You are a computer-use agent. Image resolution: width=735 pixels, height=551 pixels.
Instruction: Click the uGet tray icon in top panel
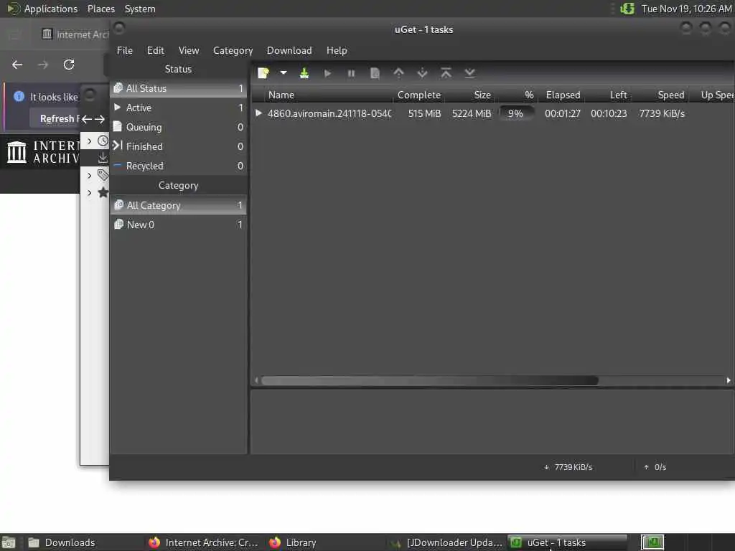627,9
